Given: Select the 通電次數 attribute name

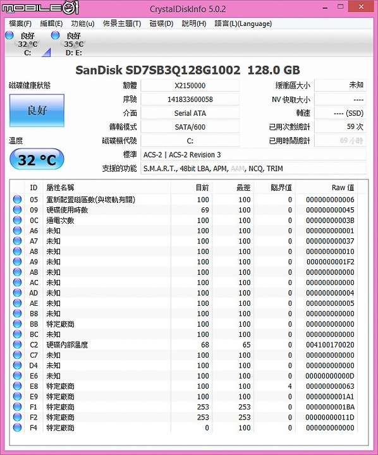Looking at the screenshot, I should [x=60, y=221].
